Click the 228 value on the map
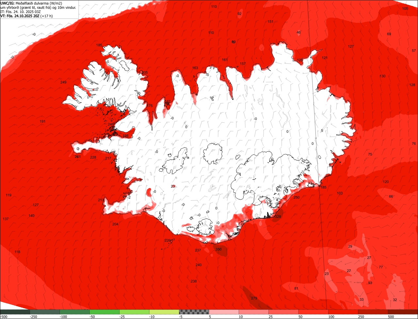Screen dimensions: 418x319 point(93,157)
